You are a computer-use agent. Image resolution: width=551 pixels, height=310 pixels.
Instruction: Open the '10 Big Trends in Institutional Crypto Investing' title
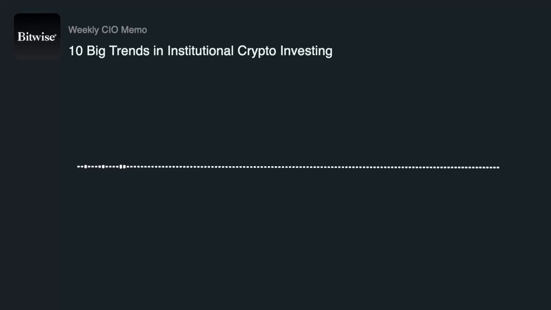tap(200, 51)
